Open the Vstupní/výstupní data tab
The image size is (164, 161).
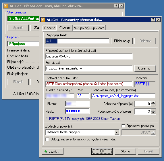(89, 28)
